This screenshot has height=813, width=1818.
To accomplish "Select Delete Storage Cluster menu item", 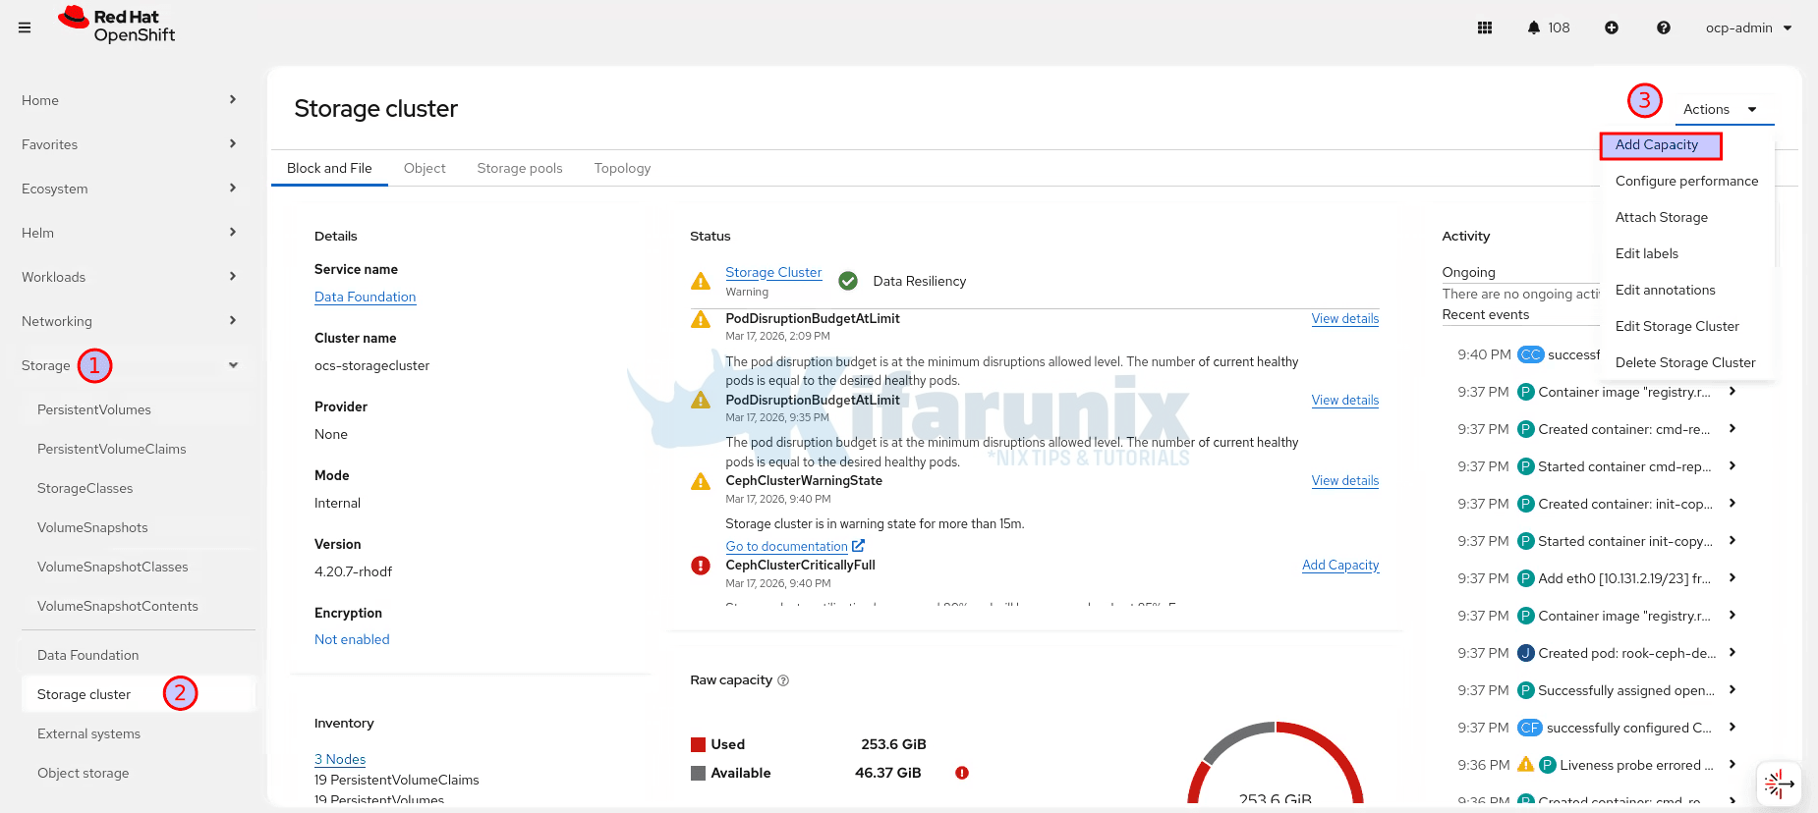I will pos(1686,362).
